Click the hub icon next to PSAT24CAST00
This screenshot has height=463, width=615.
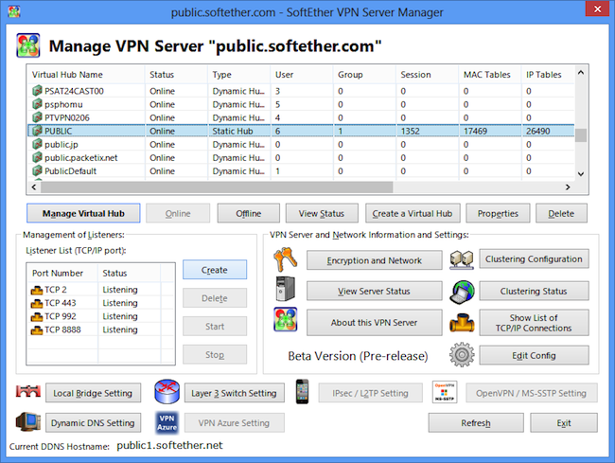(x=37, y=91)
